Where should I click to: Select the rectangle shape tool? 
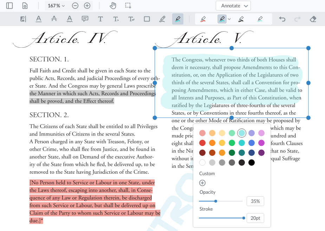[147, 19]
